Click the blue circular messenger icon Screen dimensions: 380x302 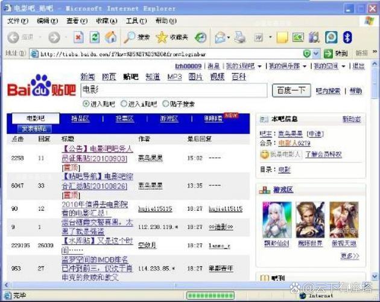tap(331, 37)
